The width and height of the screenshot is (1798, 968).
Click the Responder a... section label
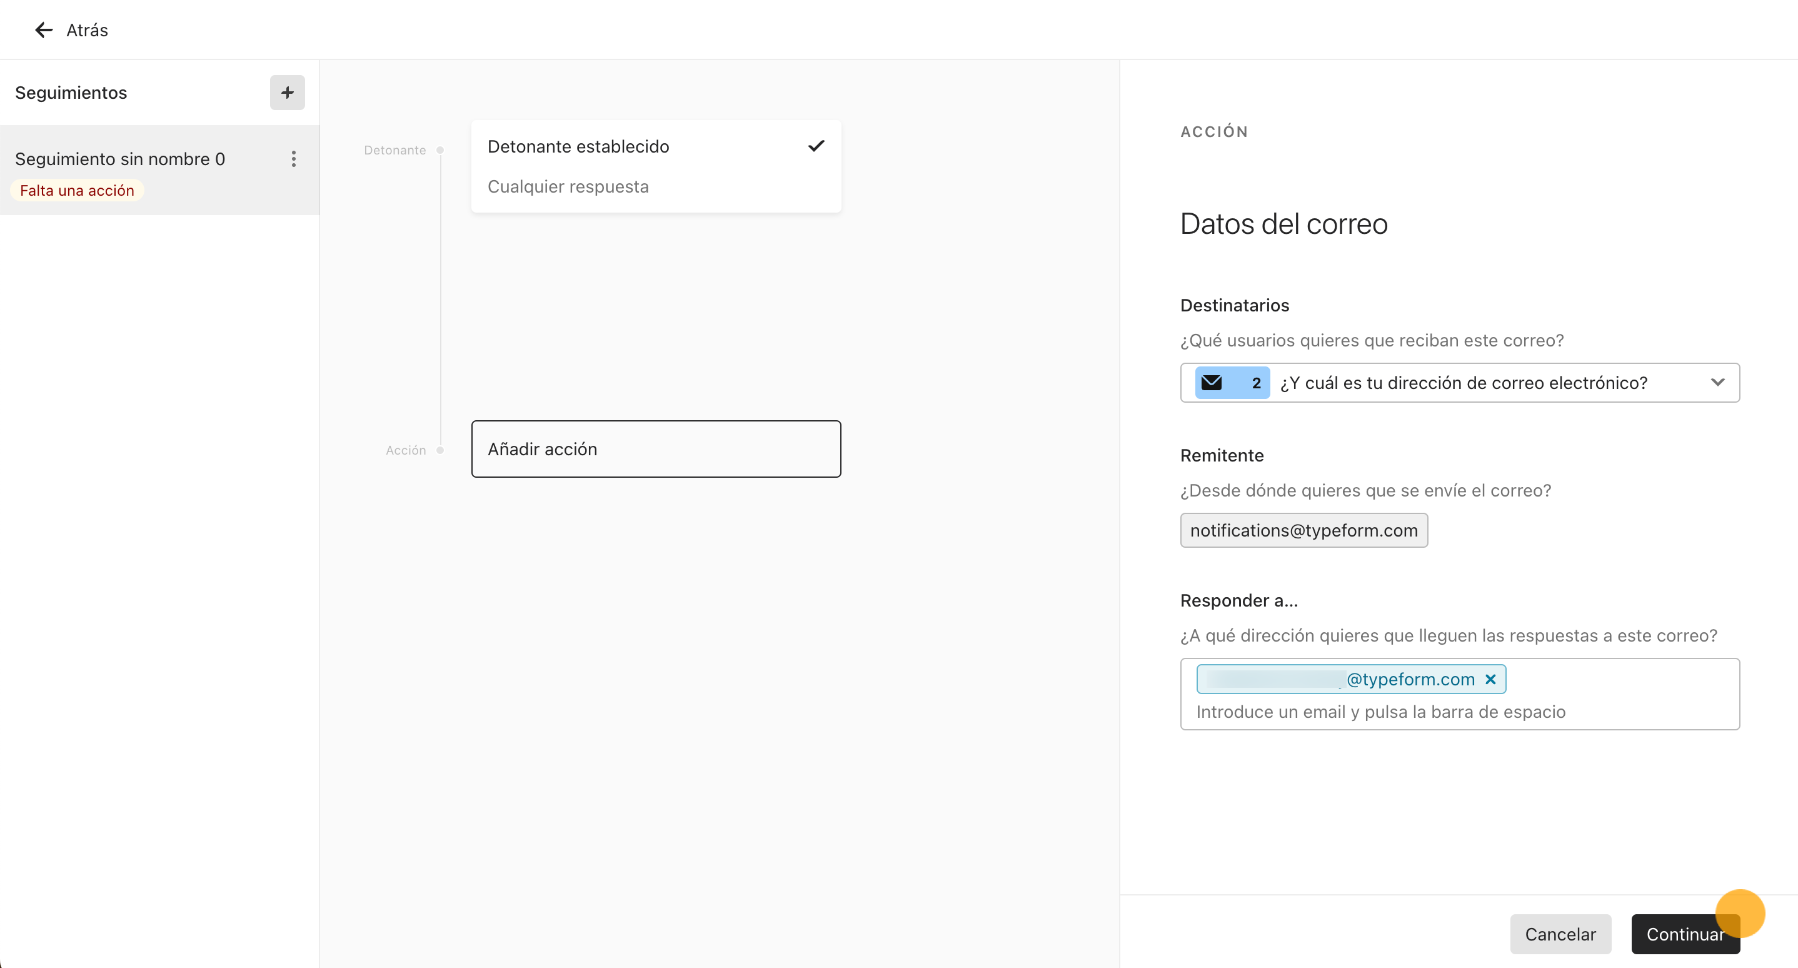[x=1239, y=601]
